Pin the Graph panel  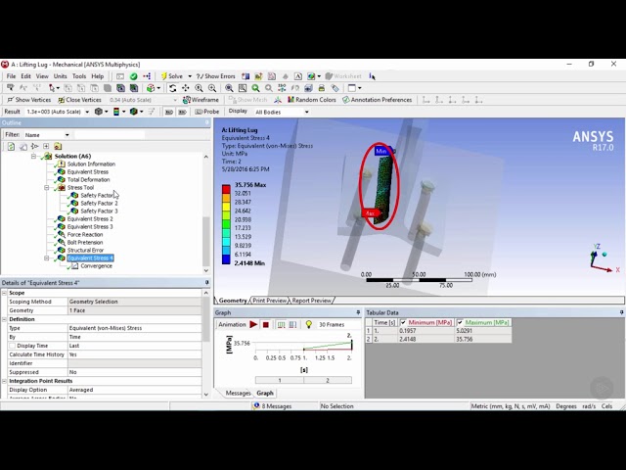[358, 312]
